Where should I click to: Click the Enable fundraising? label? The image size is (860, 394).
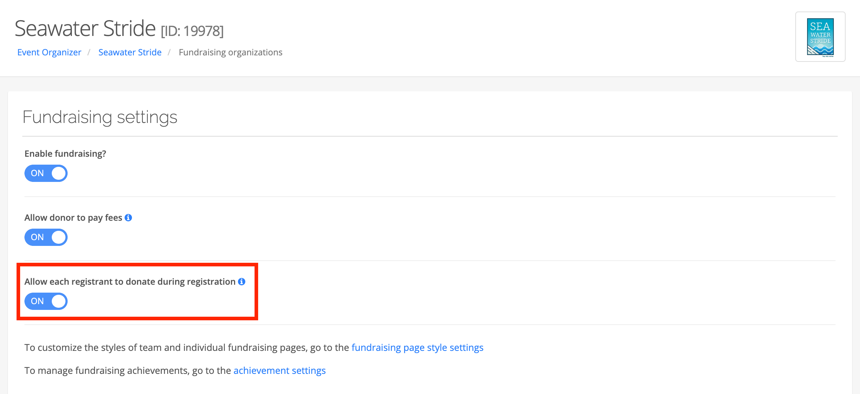click(x=65, y=154)
